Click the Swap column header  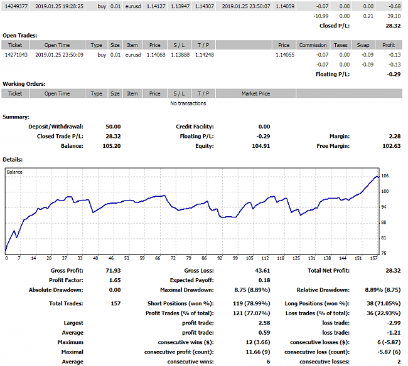point(363,45)
